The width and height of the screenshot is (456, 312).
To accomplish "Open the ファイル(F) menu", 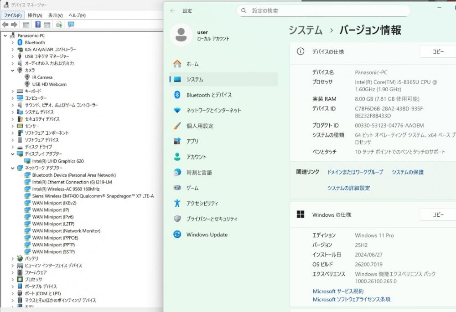I will [13, 15].
